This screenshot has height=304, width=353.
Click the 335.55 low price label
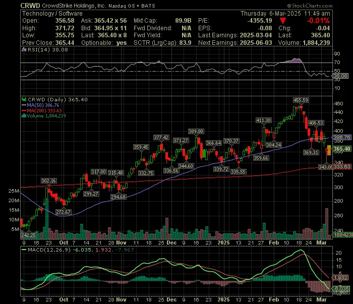tap(239, 172)
